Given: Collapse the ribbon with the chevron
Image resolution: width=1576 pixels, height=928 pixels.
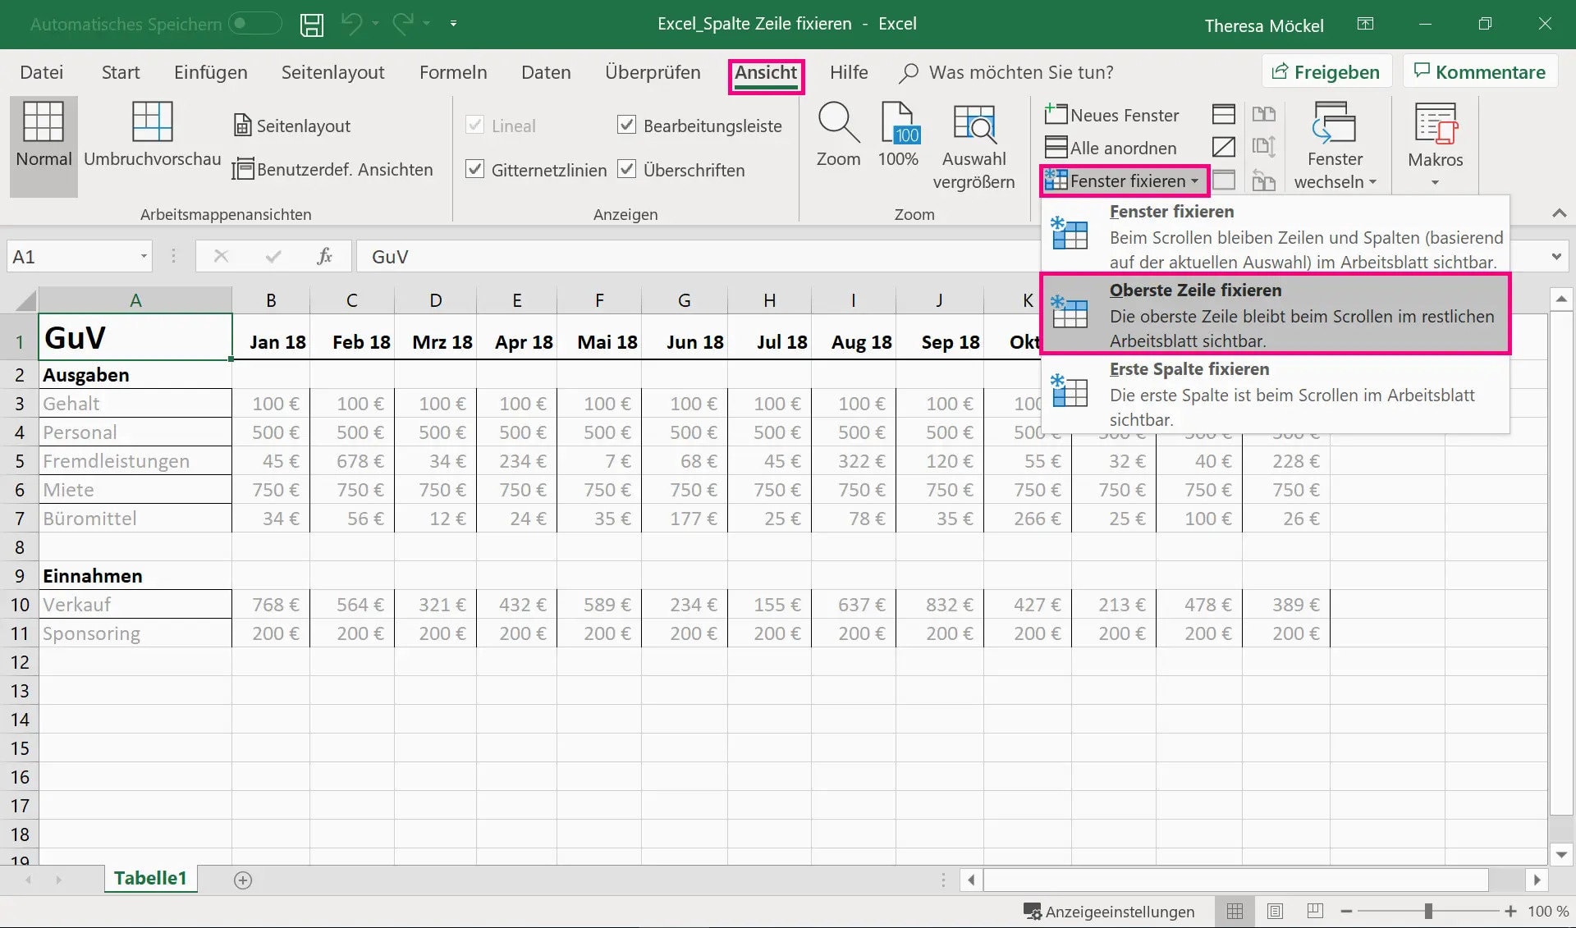Looking at the screenshot, I should pyautogui.click(x=1559, y=213).
